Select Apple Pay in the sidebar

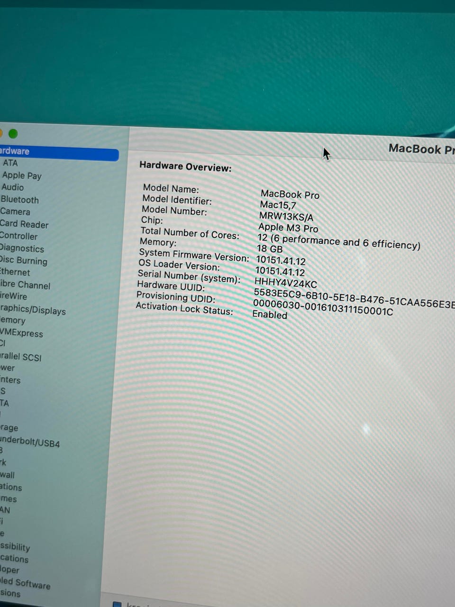[x=22, y=175]
